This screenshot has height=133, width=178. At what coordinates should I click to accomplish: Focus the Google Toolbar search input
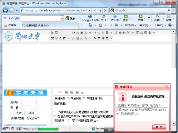pyautogui.click(x=40, y=18)
